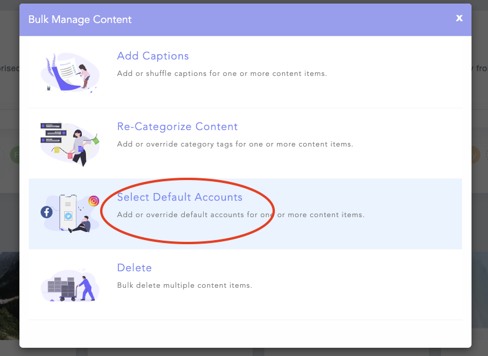Viewport: 488px width, 356px height.
Task: Close the Bulk Manage Content dialog
Action: 459,18
